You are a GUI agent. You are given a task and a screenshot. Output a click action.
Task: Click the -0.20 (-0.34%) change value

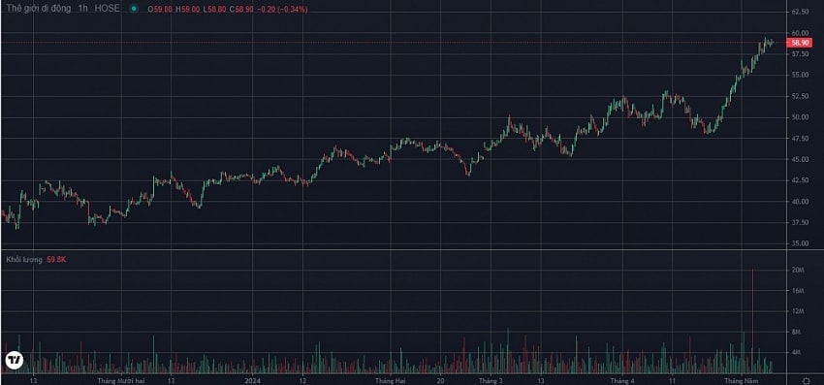click(x=283, y=10)
